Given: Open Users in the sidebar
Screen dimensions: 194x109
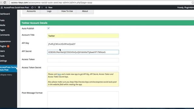Looking at the screenshot, I should [x=2, y=51].
